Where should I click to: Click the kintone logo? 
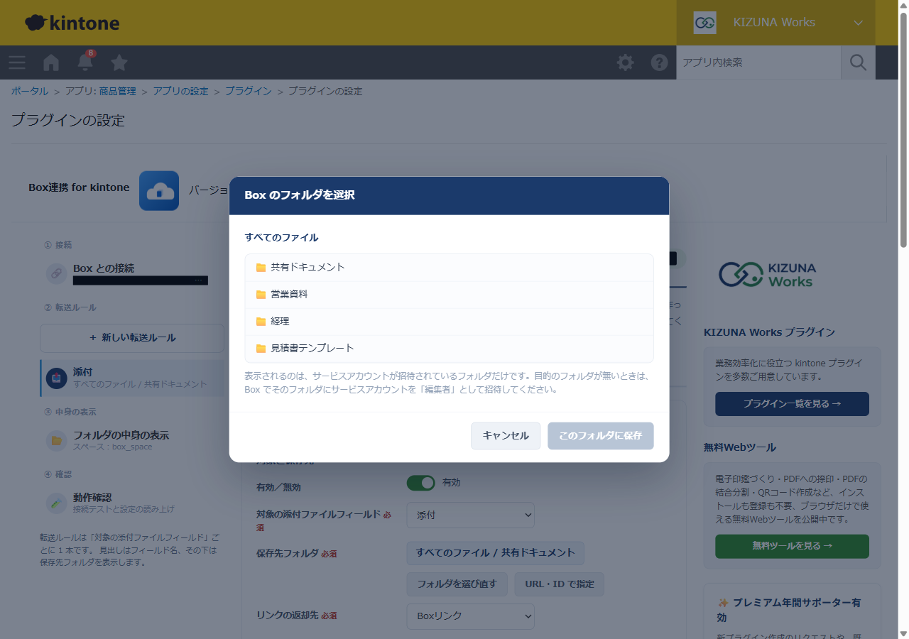coord(72,23)
